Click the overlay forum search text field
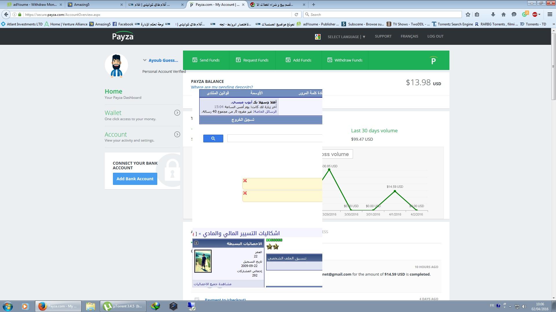The height and width of the screenshot is (312, 556). [275, 138]
